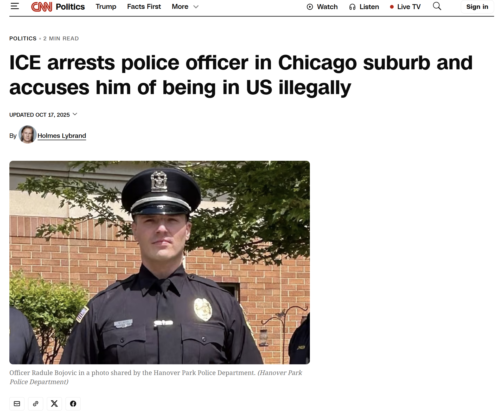Click the Sign in button
This screenshot has height=412, width=498.
[477, 7]
